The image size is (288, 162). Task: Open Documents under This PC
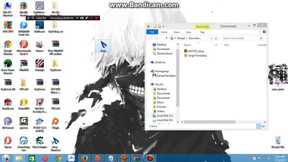[x=161, y=93]
